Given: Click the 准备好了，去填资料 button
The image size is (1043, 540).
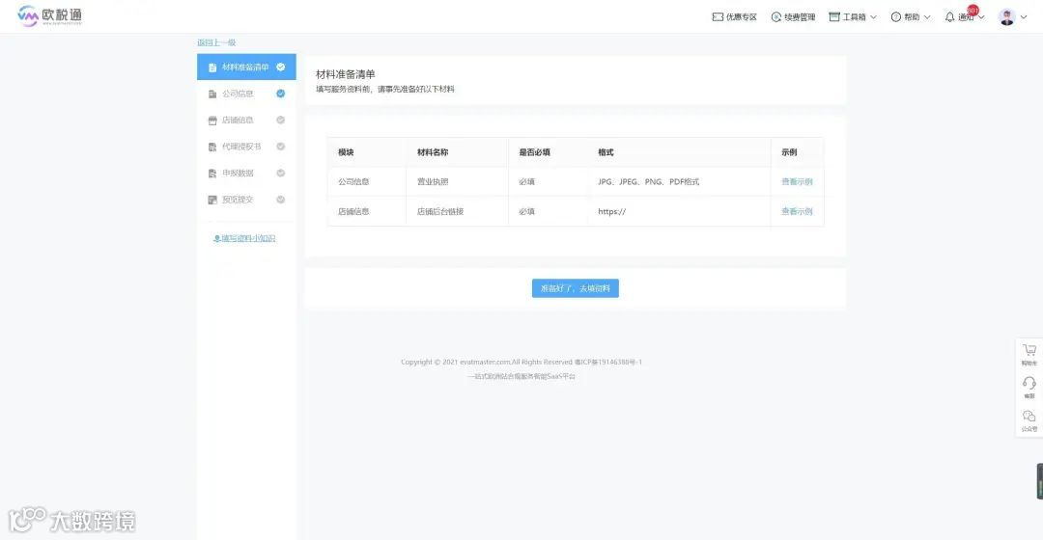Looking at the screenshot, I should tap(576, 288).
